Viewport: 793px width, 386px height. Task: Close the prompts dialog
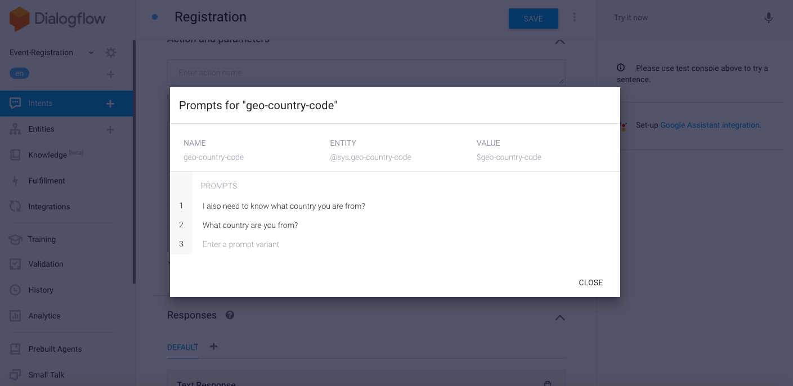[590, 282]
